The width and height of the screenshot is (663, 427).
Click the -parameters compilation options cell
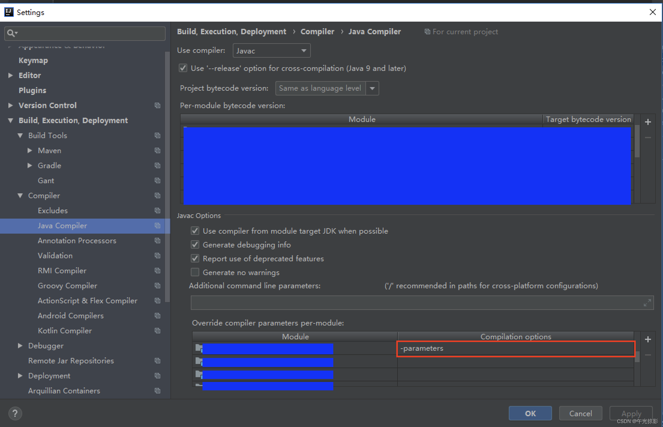click(x=515, y=349)
